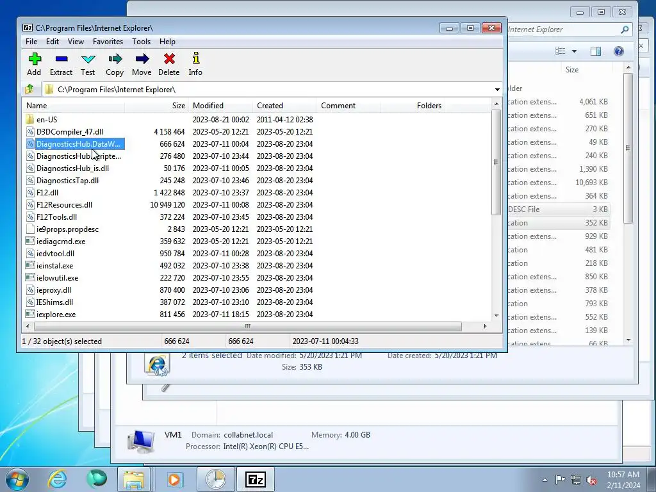Viewport: 656px width, 492px height.
Task: Sort by Modified column header
Action: click(220, 106)
